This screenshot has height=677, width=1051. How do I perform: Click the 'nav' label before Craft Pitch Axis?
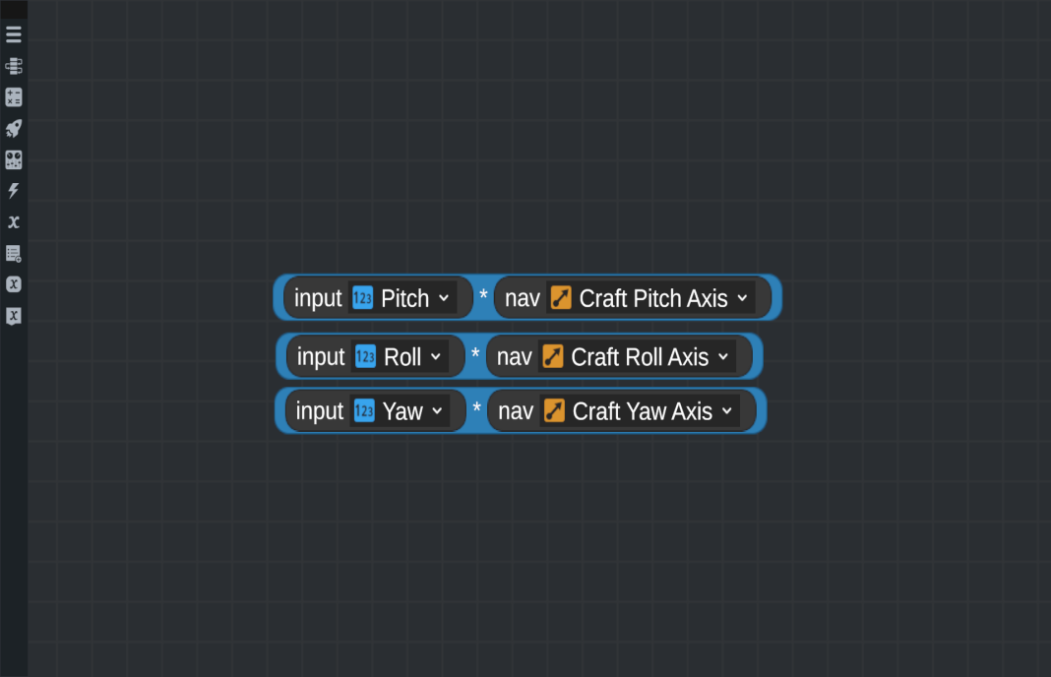coord(523,298)
